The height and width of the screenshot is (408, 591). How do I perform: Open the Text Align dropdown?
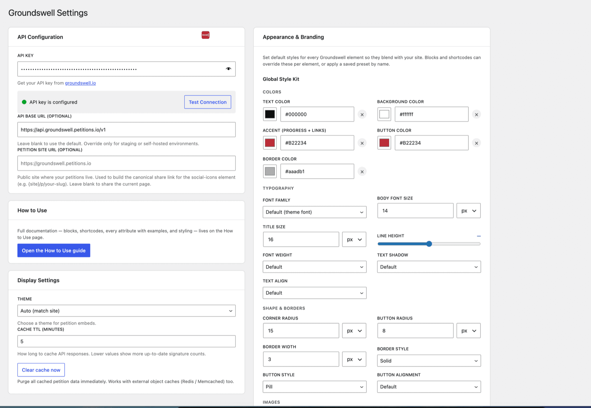(315, 293)
